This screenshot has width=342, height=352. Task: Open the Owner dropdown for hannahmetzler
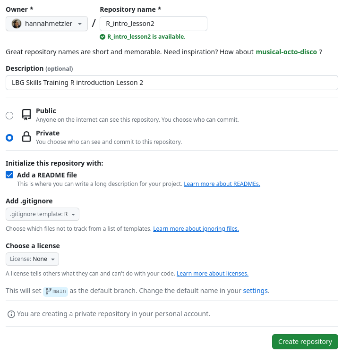coord(47,24)
